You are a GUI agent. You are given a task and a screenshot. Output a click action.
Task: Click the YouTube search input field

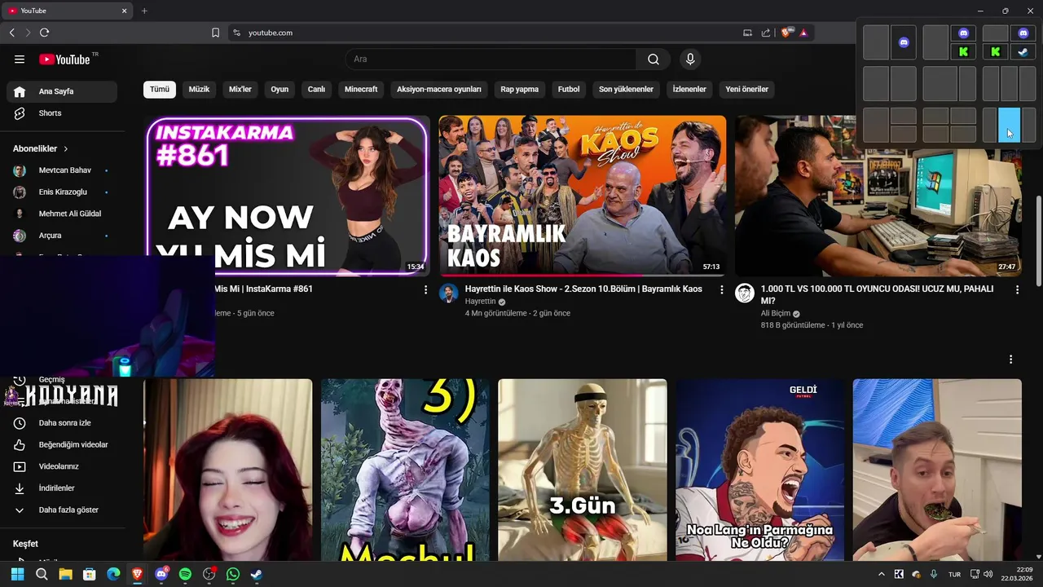(491, 60)
